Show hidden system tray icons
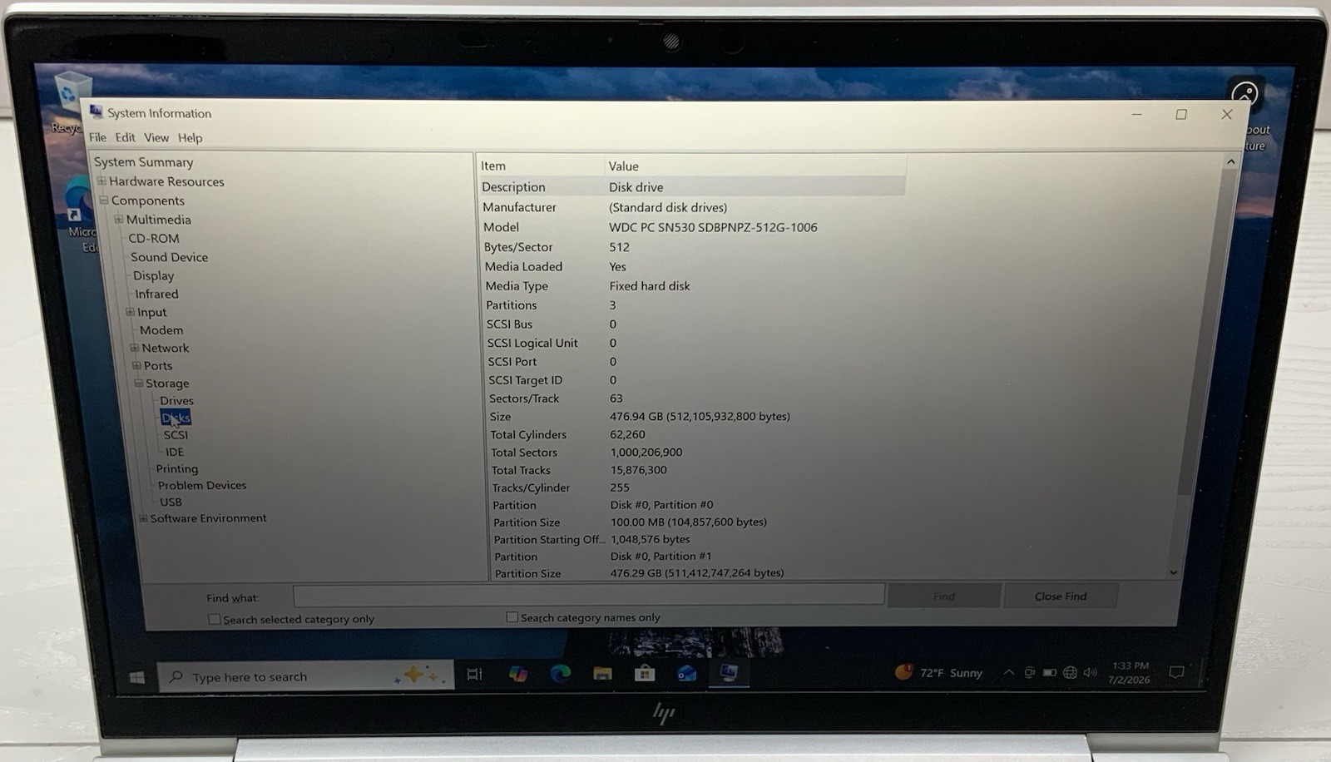 tap(1008, 672)
